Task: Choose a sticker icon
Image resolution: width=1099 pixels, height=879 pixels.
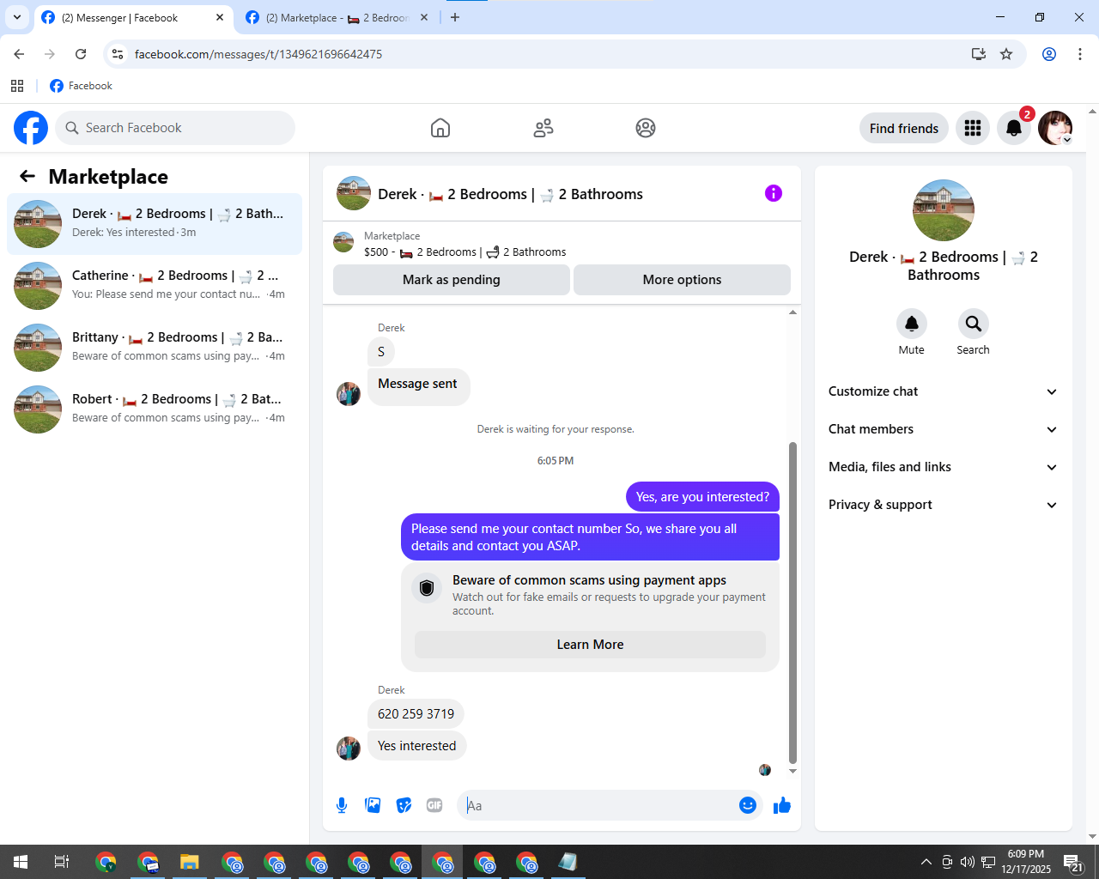Action: pyautogui.click(x=404, y=805)
